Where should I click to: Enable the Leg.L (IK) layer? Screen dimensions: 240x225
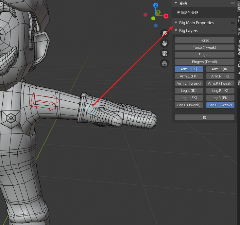coord(189,91)
